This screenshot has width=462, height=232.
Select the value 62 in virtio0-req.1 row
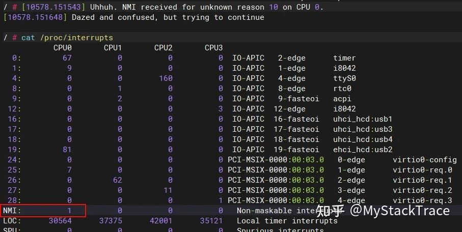tap(117, 180)
